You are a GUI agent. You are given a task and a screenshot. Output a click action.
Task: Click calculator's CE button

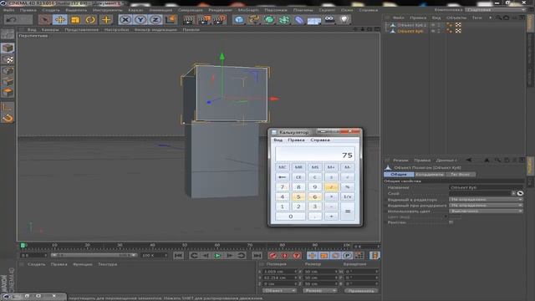298,176
